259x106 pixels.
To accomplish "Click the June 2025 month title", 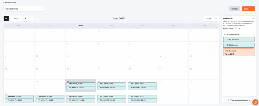I will pos(119,19).
